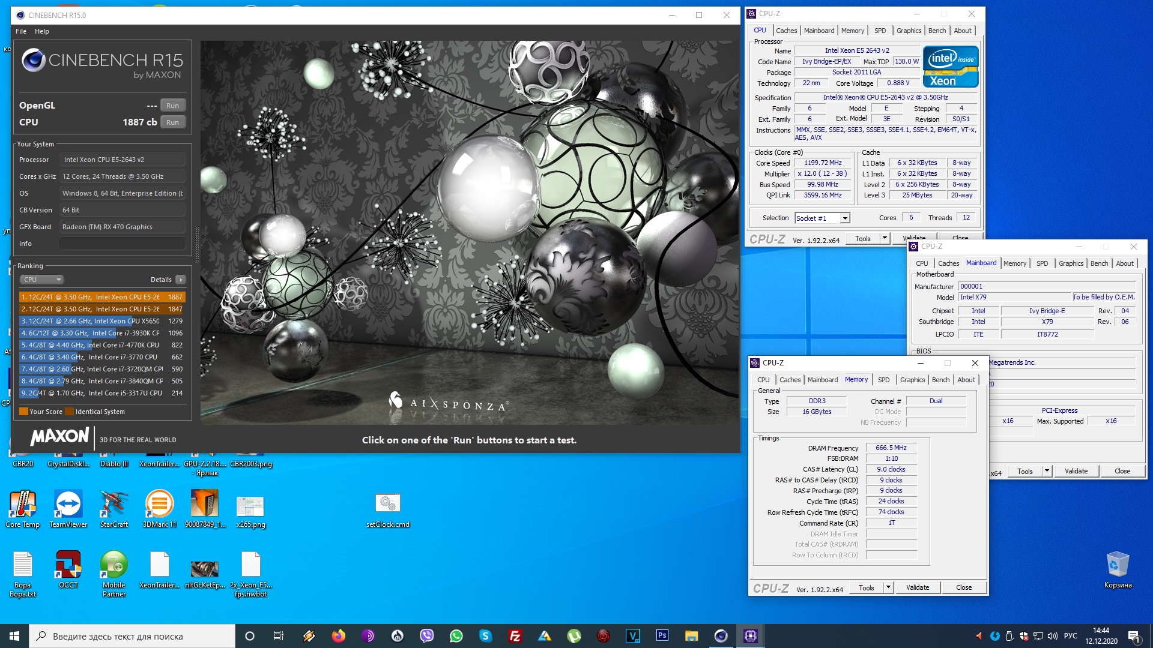1153x648 pixels.
Task: Open FileZilla from the taskbar
Action: pyautogui.click(x=515, y=636)
